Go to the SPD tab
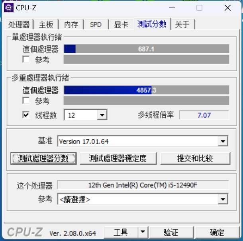This screenshot has width=243, height=241. pyautogui.click(x=96, y=24)
